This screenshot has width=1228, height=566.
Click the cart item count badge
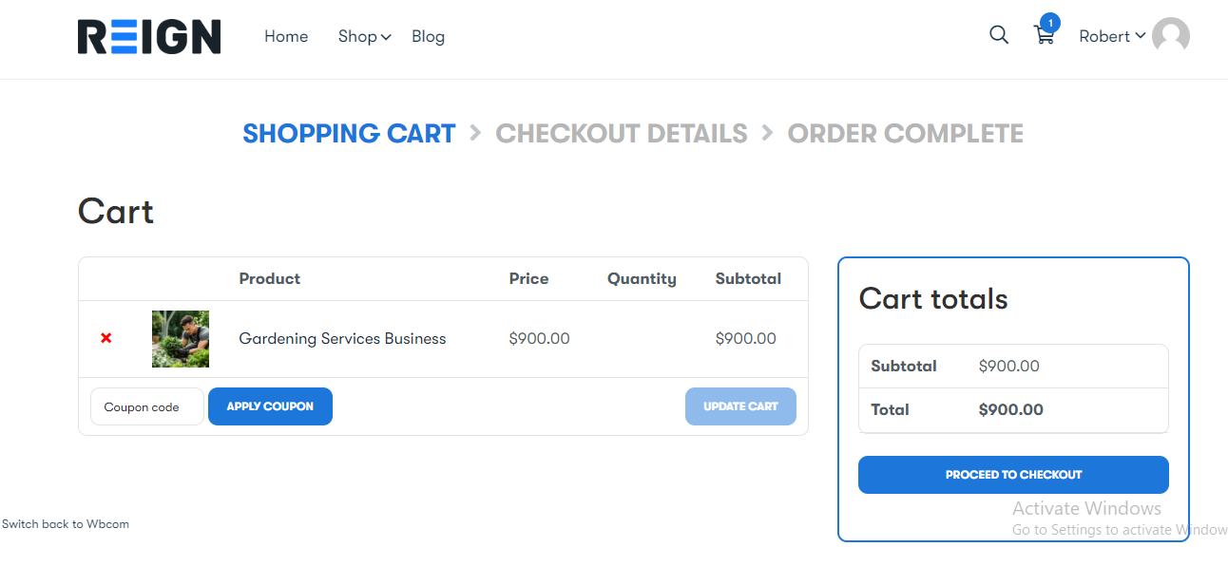coord(1050,23)
